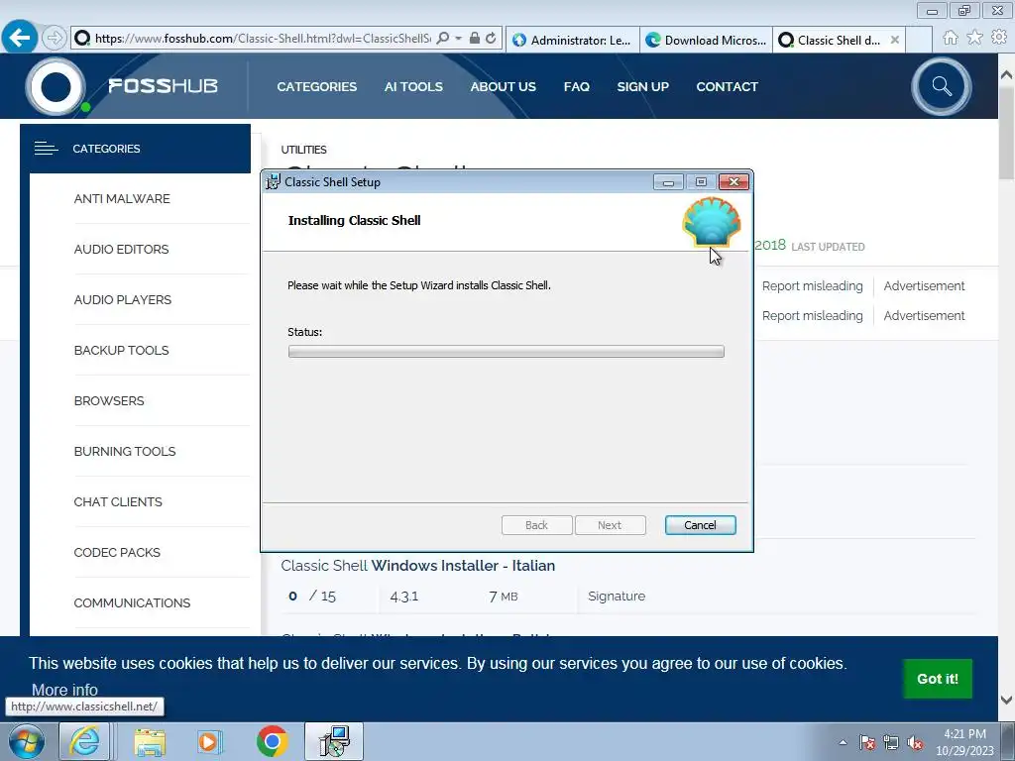Open the browser Tools gear icon
1015x761 pixels.
point(999,38)
